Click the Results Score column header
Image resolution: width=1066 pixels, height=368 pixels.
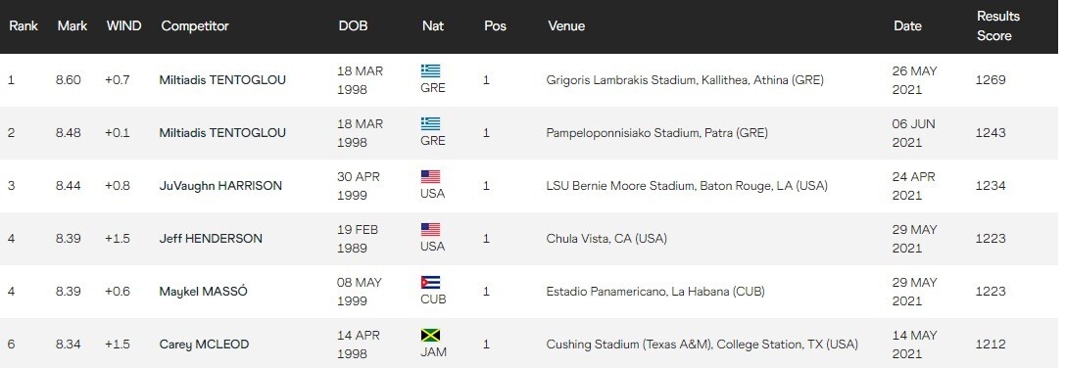click(998, 25)
